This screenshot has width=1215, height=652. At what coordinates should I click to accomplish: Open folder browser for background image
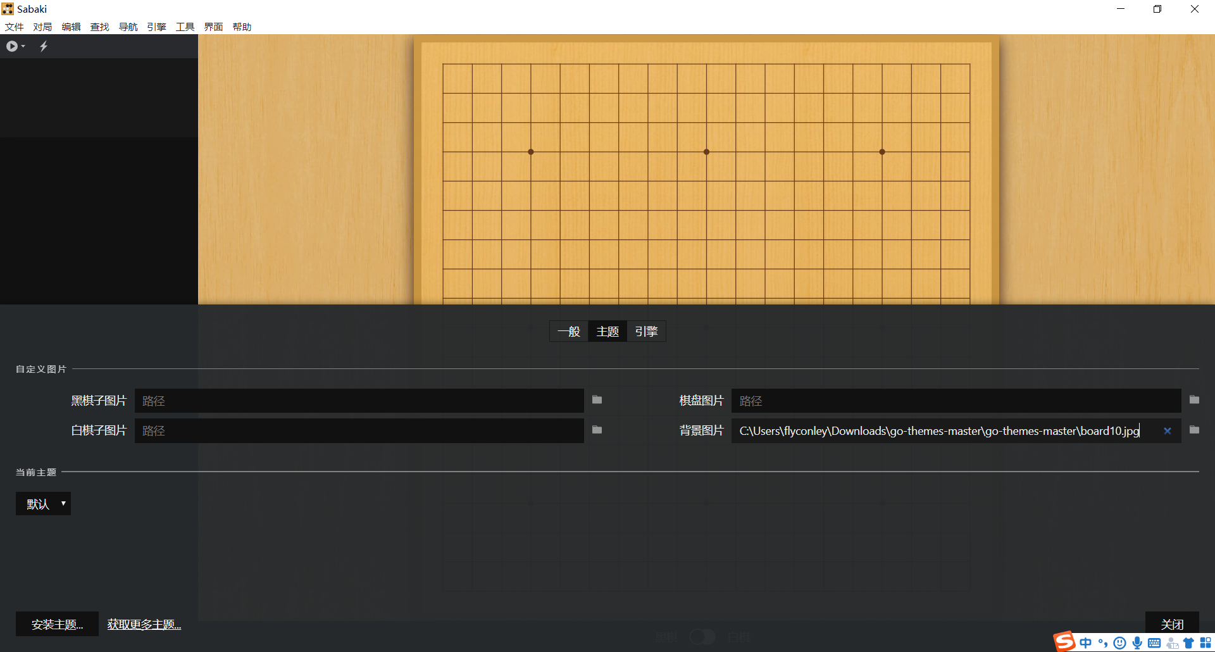click(1195, 430)
